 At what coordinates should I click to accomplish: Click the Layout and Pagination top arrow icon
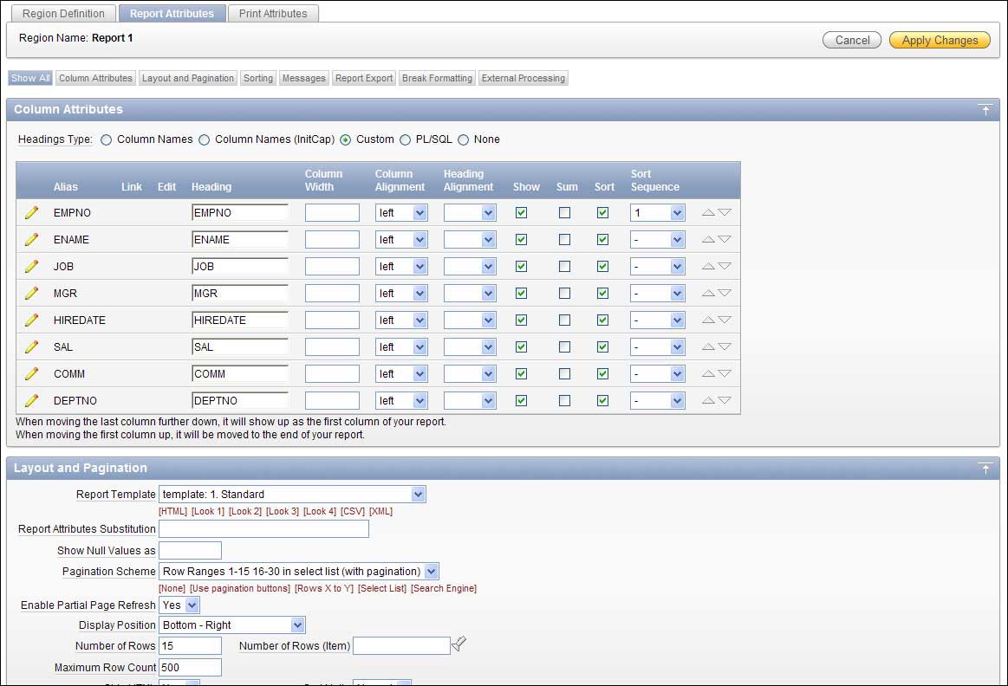point(985,469)
